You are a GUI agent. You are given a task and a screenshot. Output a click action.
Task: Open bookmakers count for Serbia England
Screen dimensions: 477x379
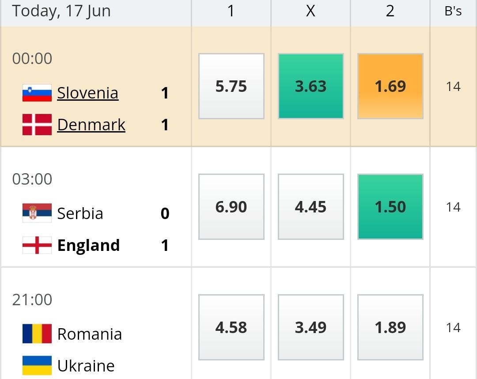pos(453,207)
